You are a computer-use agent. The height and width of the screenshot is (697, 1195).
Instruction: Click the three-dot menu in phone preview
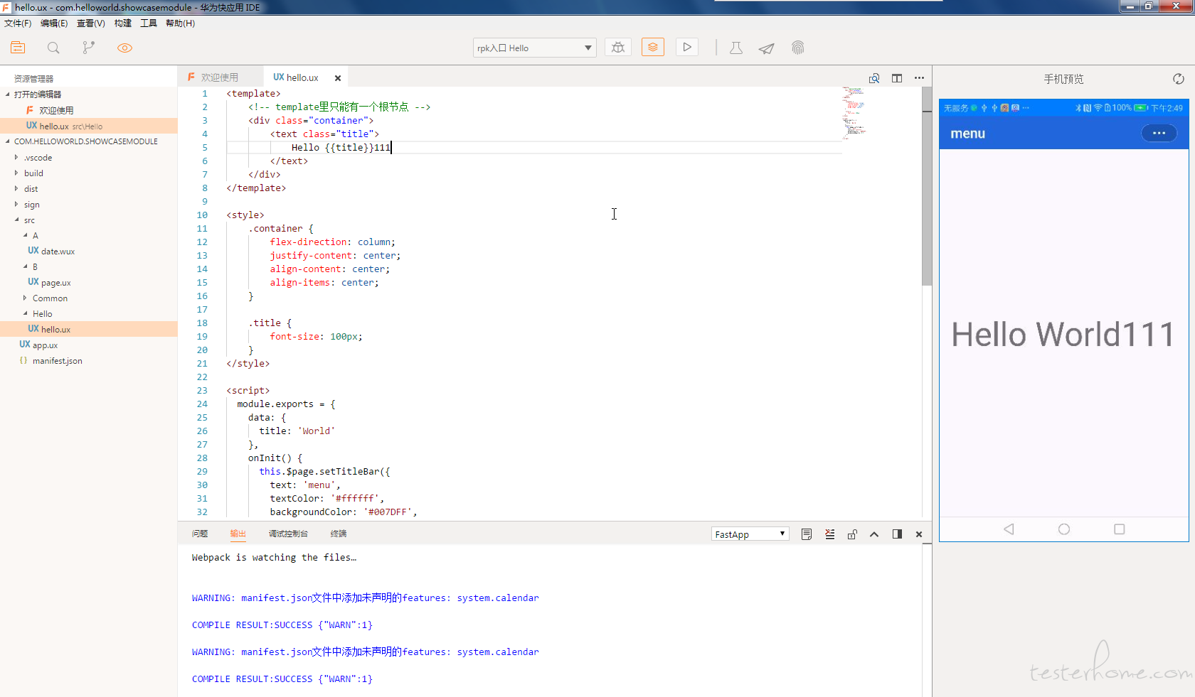pyautogui.click(x=1159, y=133)
